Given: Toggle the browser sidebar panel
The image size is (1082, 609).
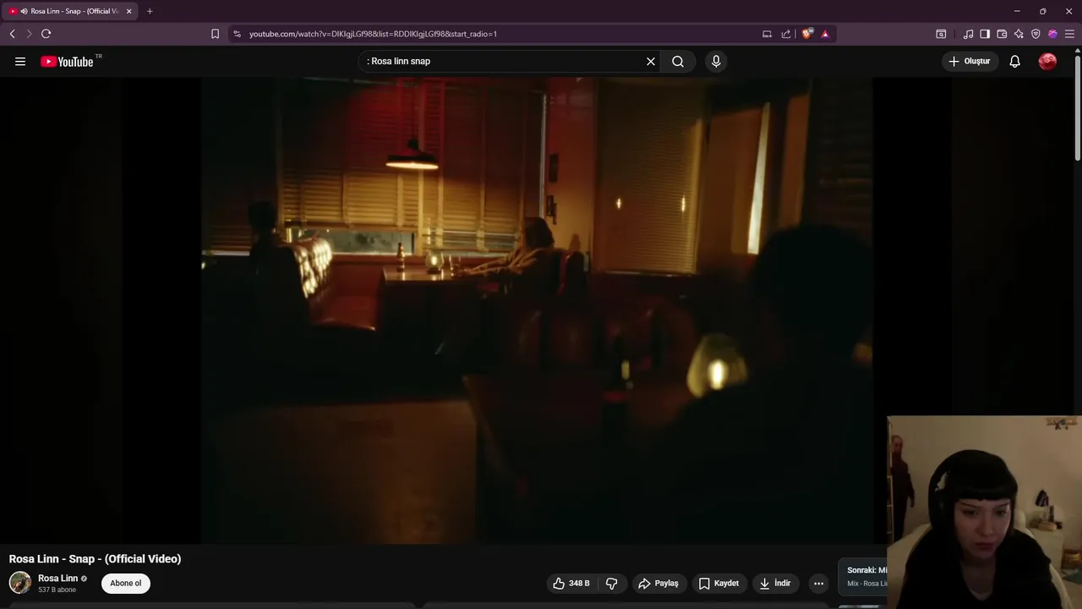Looking at the screenshot, I should tap(985, 34).
